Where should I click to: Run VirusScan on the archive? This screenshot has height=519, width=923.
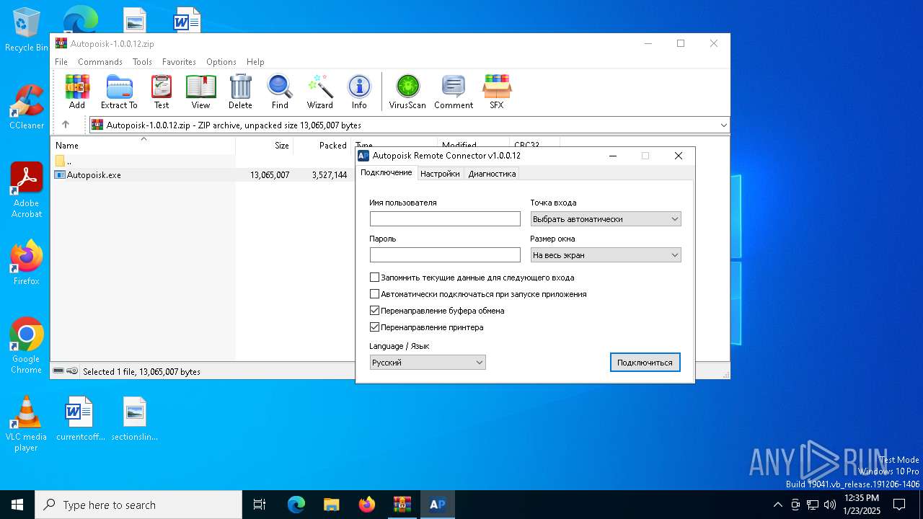click(x=407, y=92)
